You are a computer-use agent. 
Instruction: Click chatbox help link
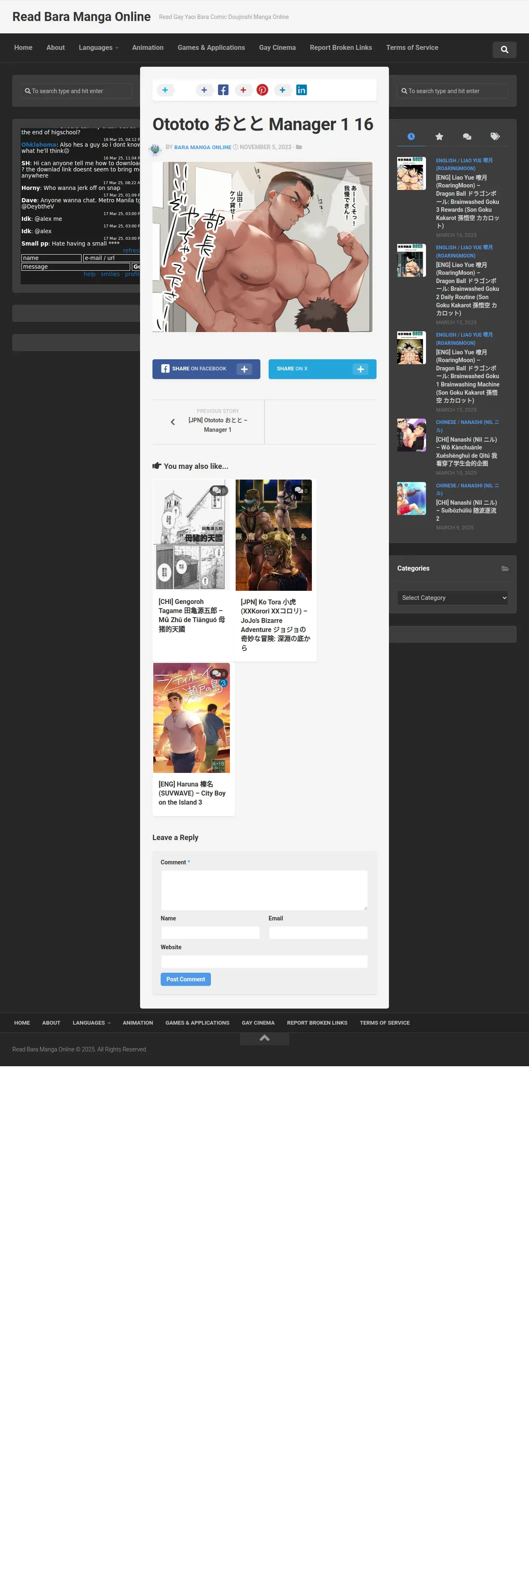tap(89, 274)
